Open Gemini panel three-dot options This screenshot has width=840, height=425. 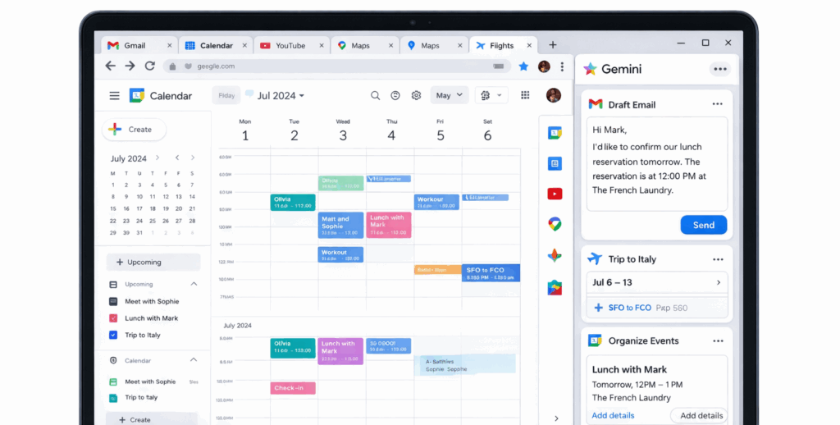720,69
